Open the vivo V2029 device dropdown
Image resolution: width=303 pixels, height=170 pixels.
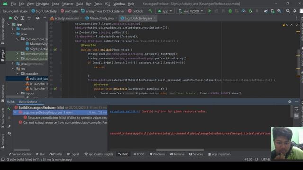point(191,11)
